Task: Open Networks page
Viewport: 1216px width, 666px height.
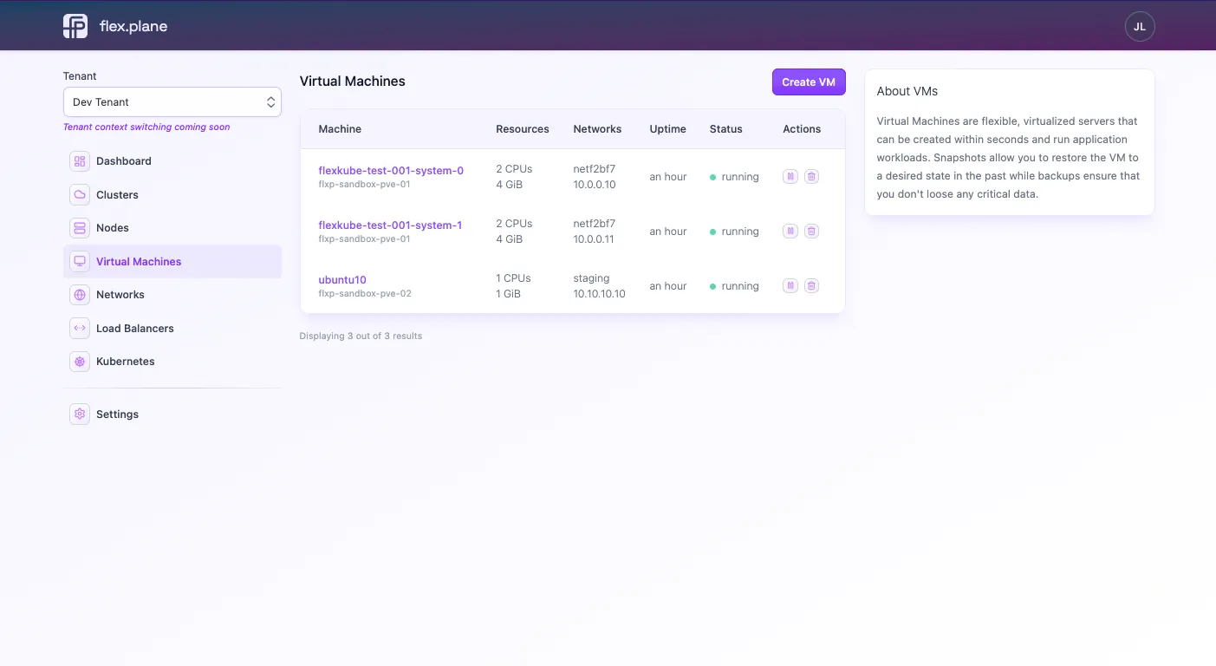Action: pos(172,295)
